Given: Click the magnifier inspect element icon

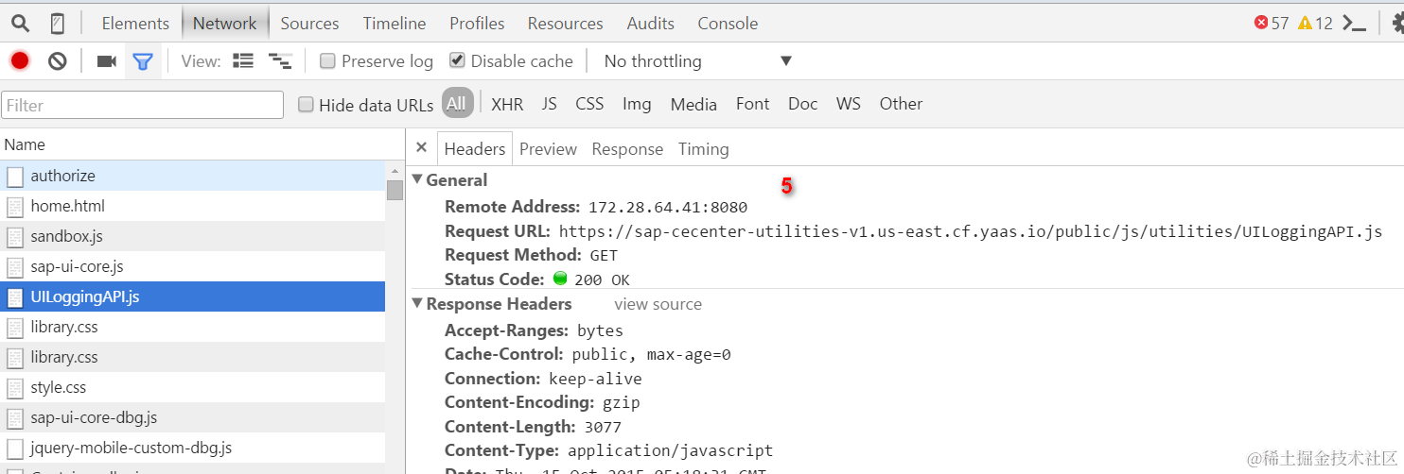Looking at the screenshot, I should pos(20,24).
